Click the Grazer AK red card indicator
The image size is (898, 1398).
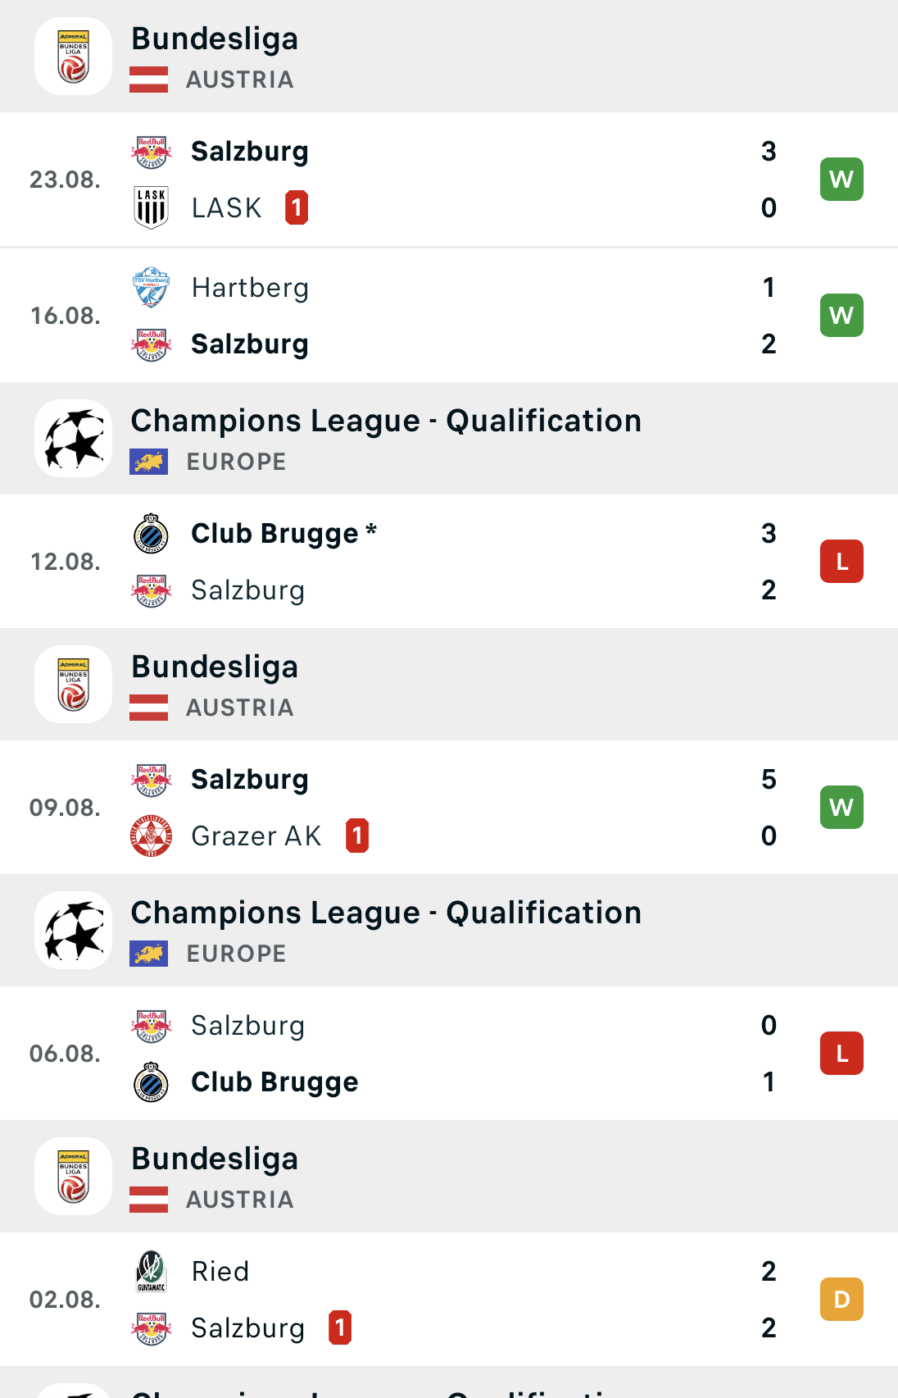point(357,836)
